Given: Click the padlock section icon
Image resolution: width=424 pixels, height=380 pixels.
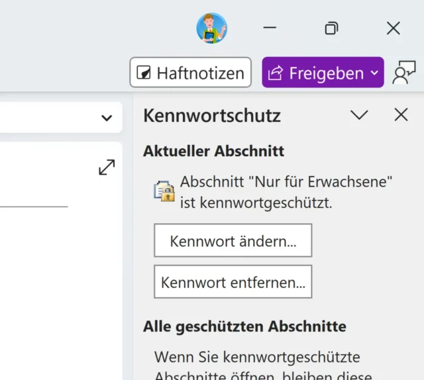Looking at the screenshot, I should 164,191.
